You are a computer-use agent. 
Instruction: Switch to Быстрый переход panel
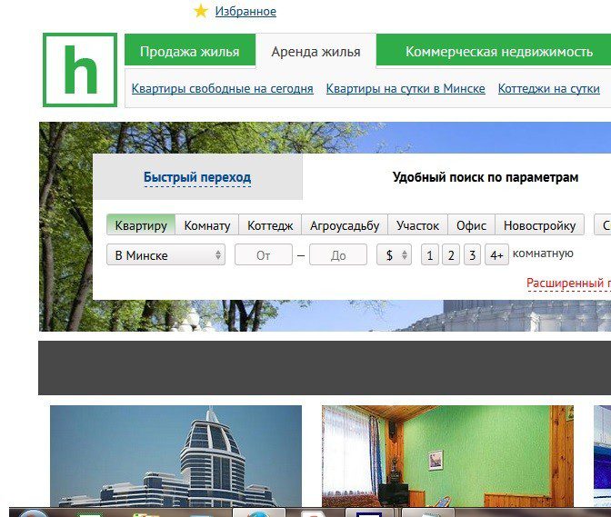197,177
